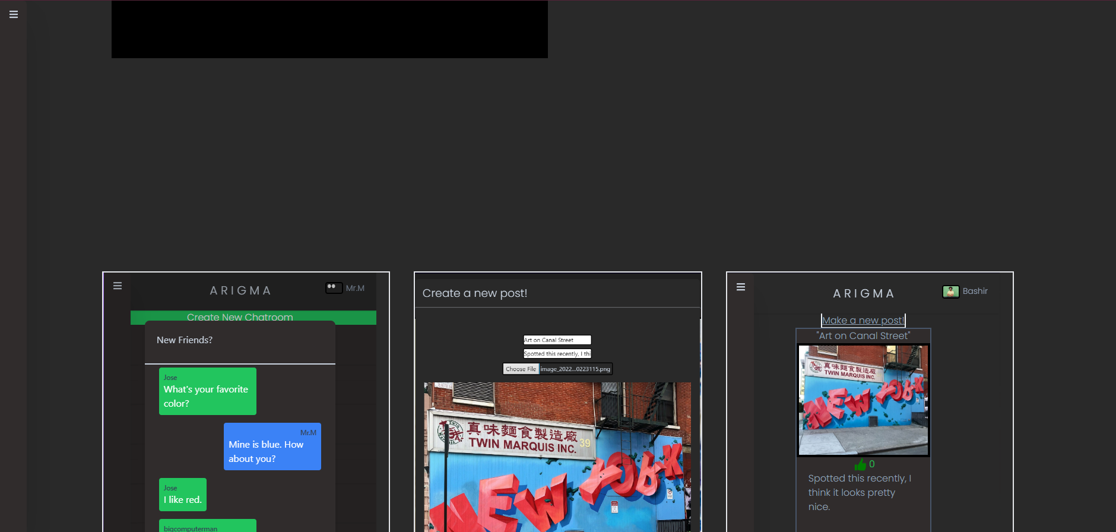Viewport: 1116px width, 532px height.
Task: Click the Create a new post! heading
Action: (475, 293)
